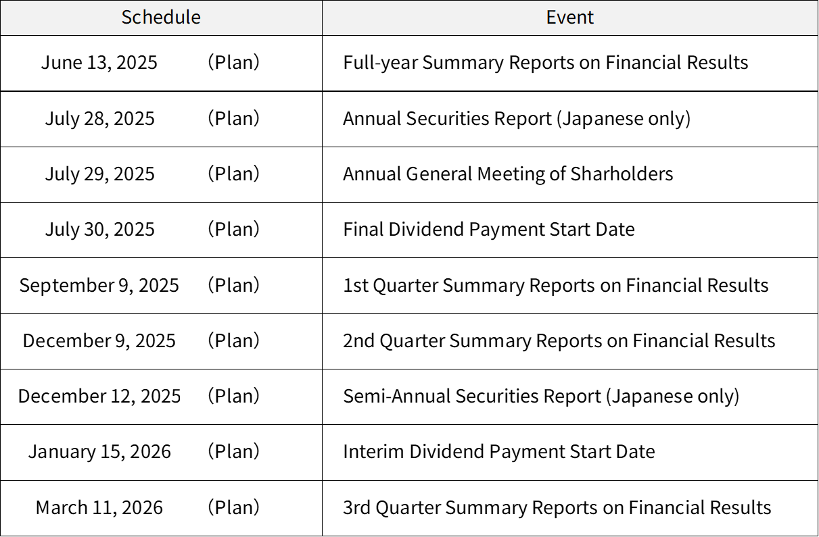Click the Event column header
Viewport: 819px width, 537px height.
click(570, 17)
